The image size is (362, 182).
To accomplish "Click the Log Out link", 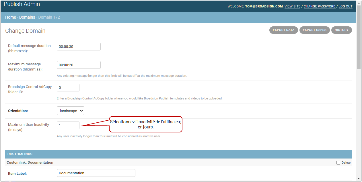I will point(345,6).
